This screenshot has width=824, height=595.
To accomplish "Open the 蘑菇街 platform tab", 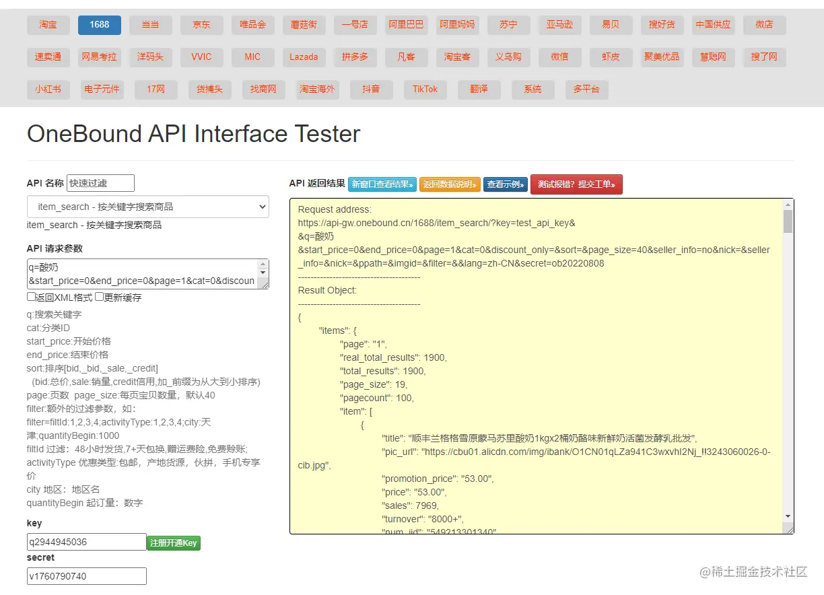I will point(304,25).
